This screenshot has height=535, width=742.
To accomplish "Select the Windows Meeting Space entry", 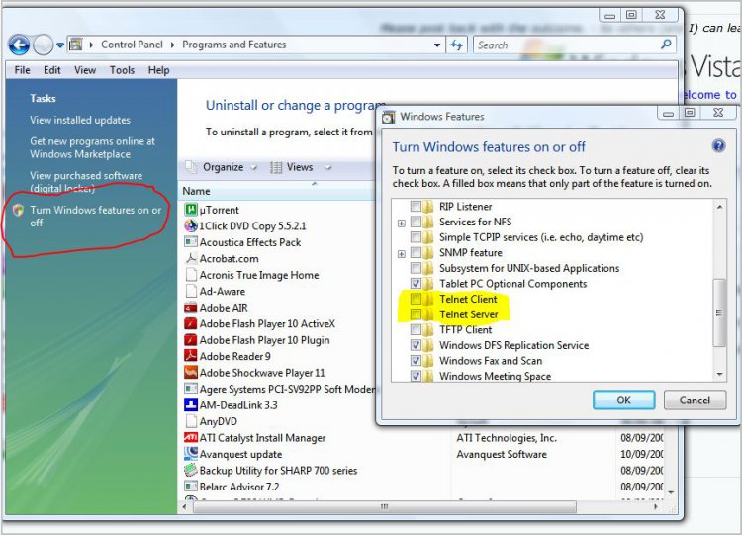I will click(495, 376).
